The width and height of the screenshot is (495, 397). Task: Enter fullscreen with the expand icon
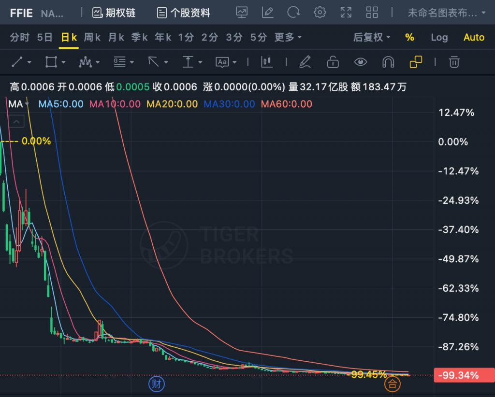346,13
